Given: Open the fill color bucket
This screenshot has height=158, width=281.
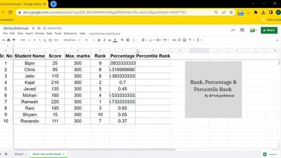Looking at the screenshot, I should 122,40.
